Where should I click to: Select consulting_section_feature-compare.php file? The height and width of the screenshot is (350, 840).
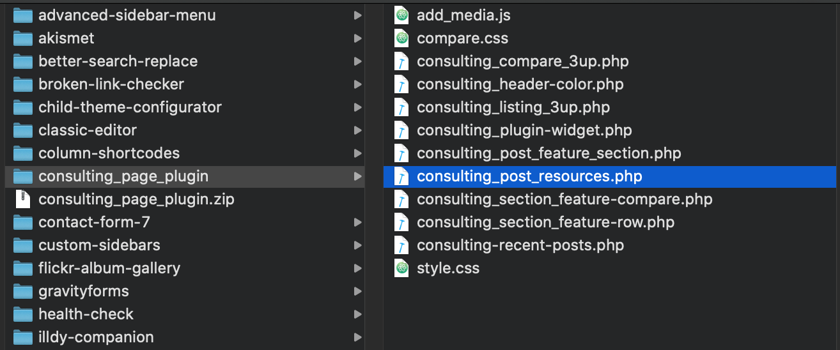pos(564,199)
